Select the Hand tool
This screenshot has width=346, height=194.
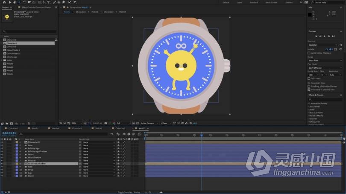tap(14, 2)
